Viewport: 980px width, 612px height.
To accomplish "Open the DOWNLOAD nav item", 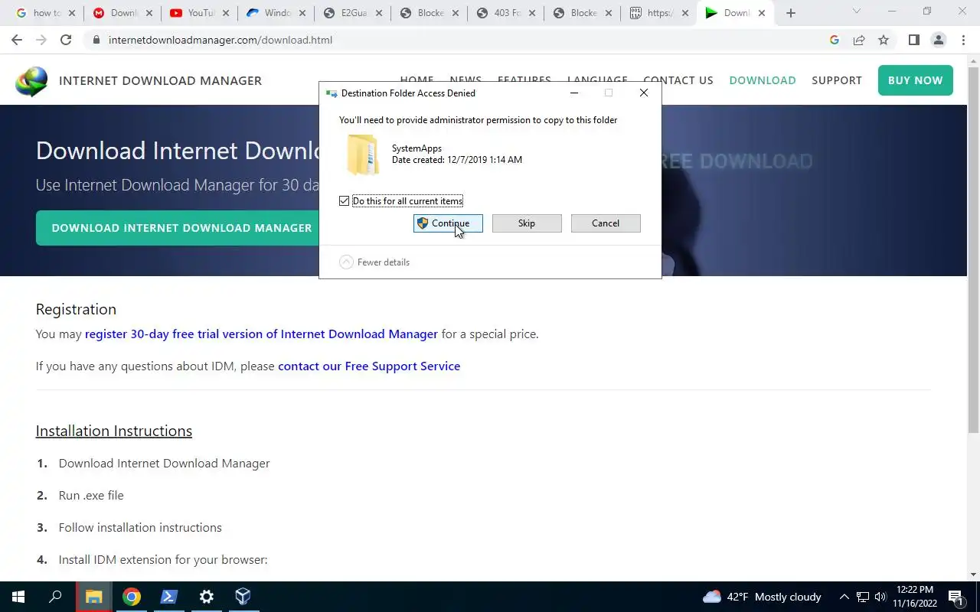I will pyautogui.click(x=763, y=80).
